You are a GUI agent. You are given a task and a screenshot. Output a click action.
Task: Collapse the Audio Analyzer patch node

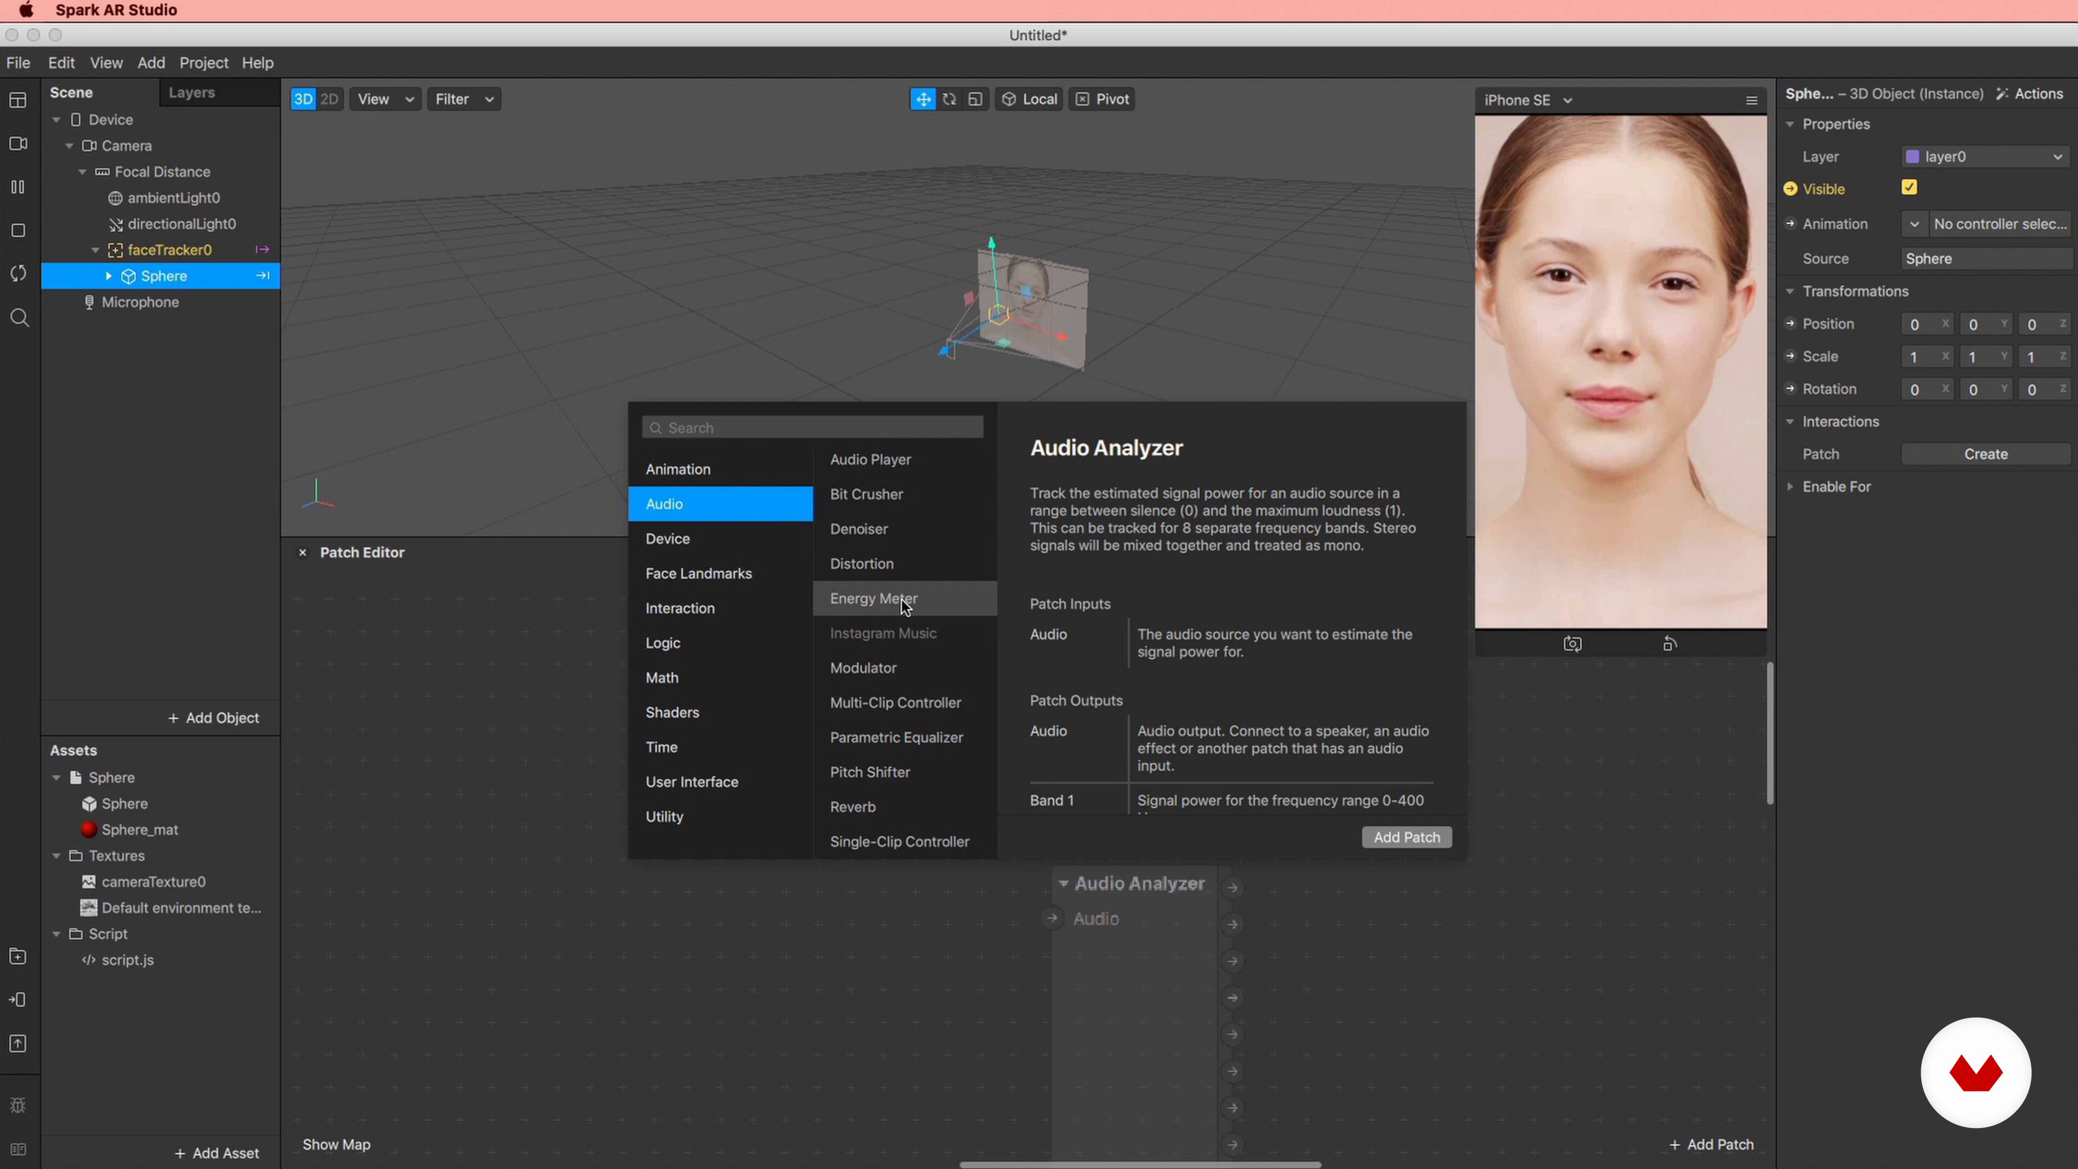coord(1063,884)
